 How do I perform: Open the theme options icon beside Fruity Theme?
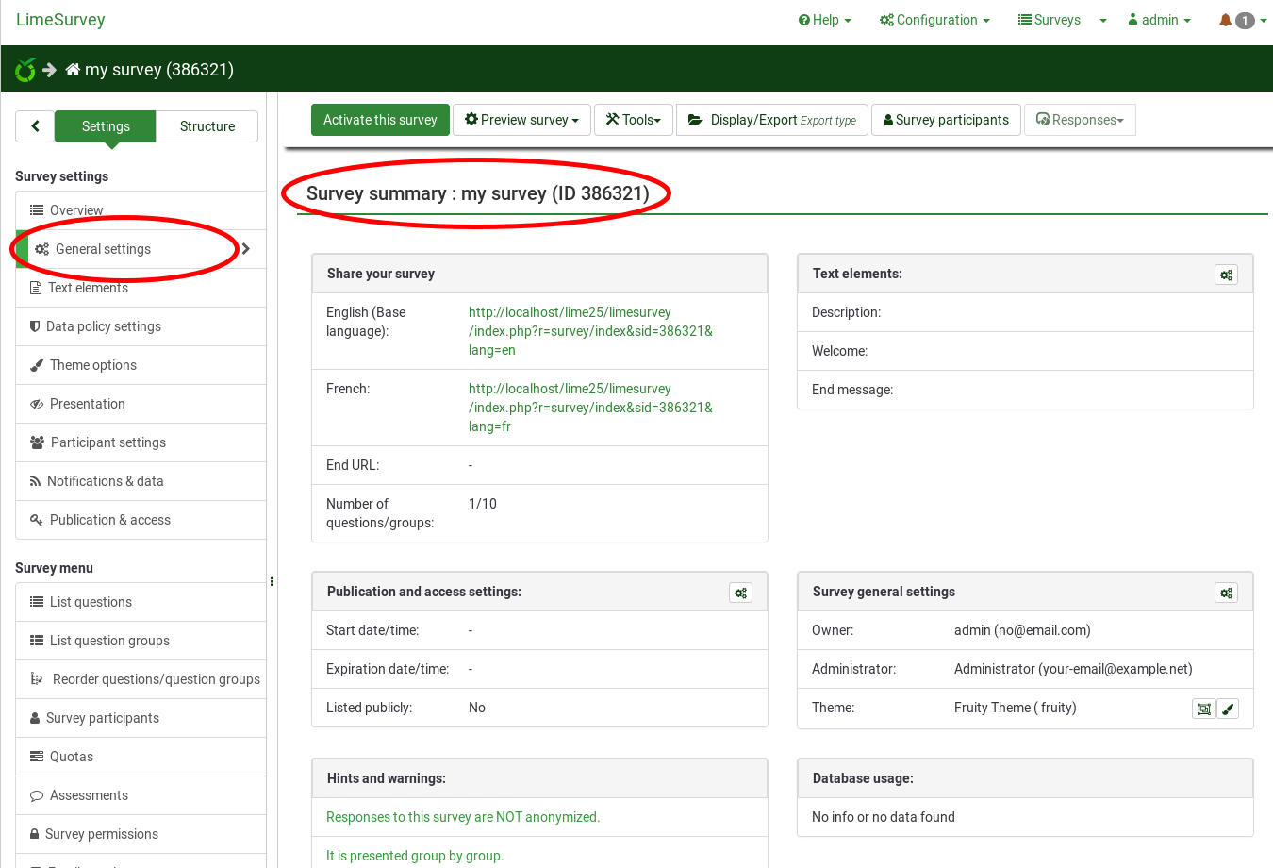click(1203, 709)
